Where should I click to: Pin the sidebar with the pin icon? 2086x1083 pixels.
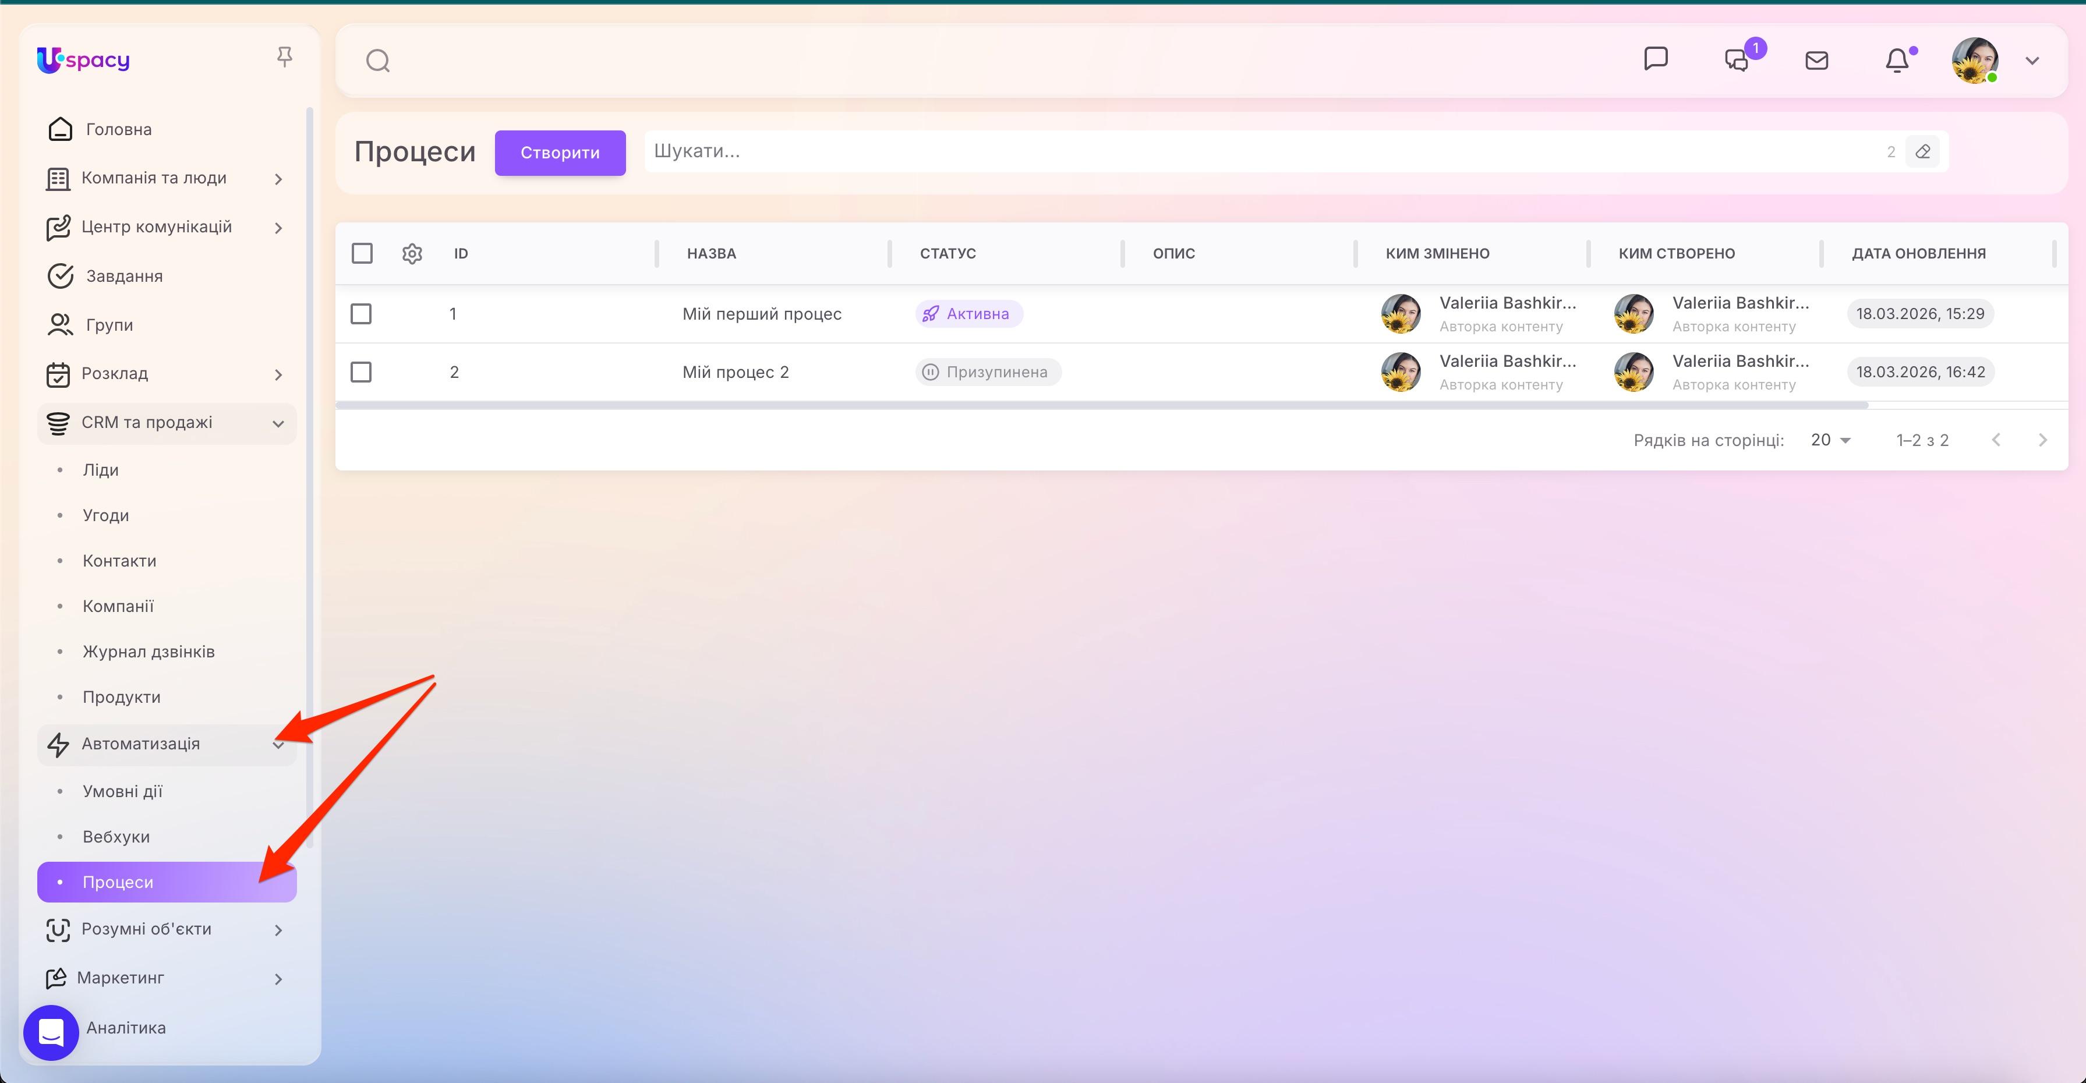(284, 58)
